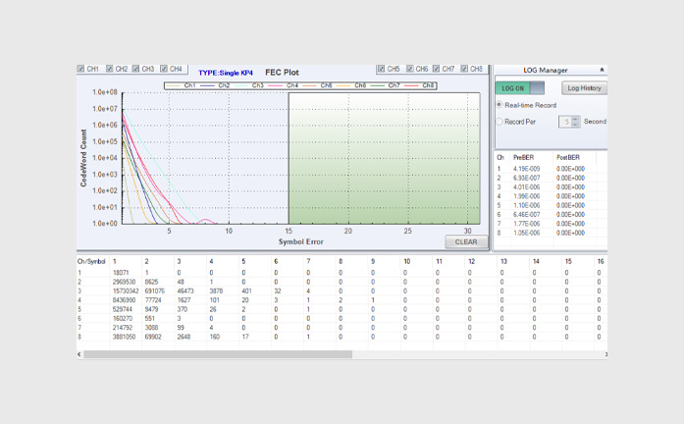This screenshot has width=684, height=424.
Task: Select the table cell 2969530
Action: tap(124, 282)
